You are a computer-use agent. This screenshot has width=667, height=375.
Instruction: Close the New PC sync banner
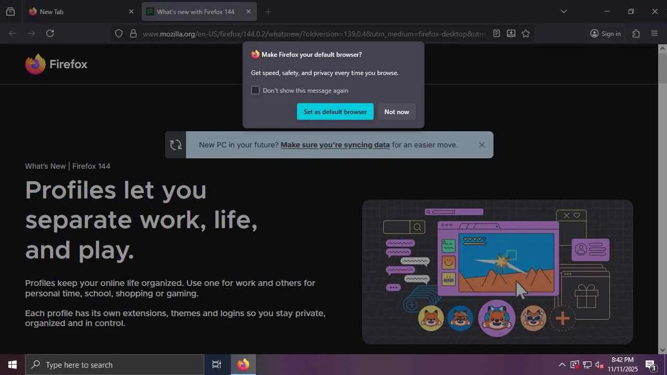(x=482, y=145)
